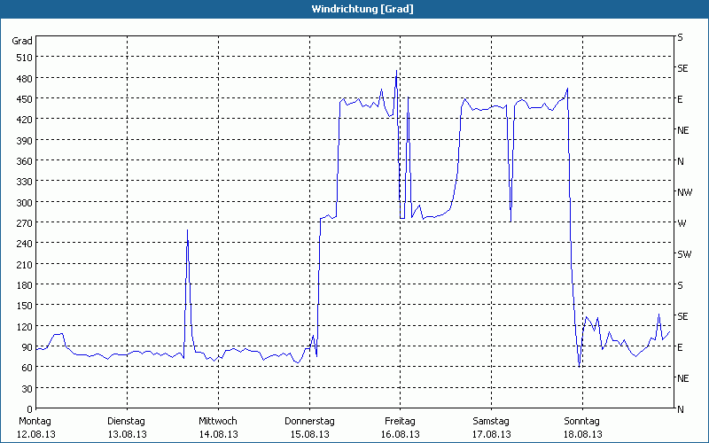Select the Mittwoch 14.08.13 date label
The image size is (709, 443).
click(217, 427)
